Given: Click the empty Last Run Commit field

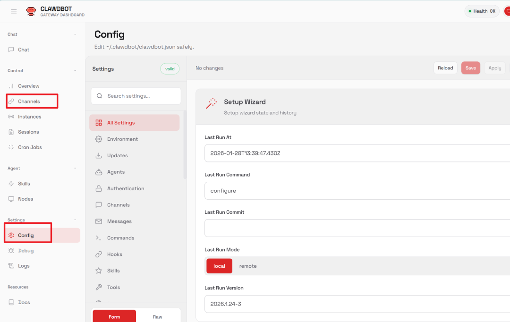Looking at the screenshot, I should 357,228.
